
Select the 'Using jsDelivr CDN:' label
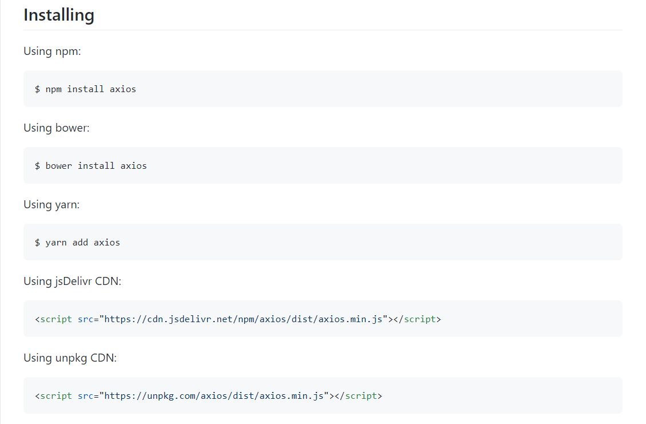pyautogui.click(x=73, y=281)
